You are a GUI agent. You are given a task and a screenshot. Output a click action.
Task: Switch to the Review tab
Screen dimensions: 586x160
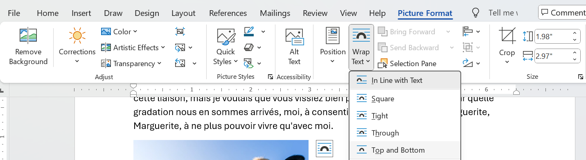(316, 13)
